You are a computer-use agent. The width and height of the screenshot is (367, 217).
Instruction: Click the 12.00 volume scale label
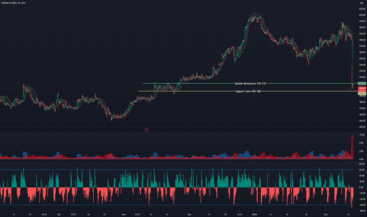coord(361,135)
